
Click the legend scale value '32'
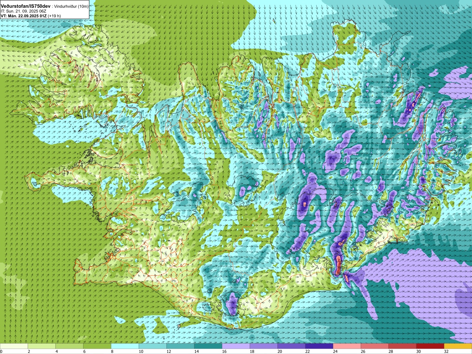tap(446, 351)
